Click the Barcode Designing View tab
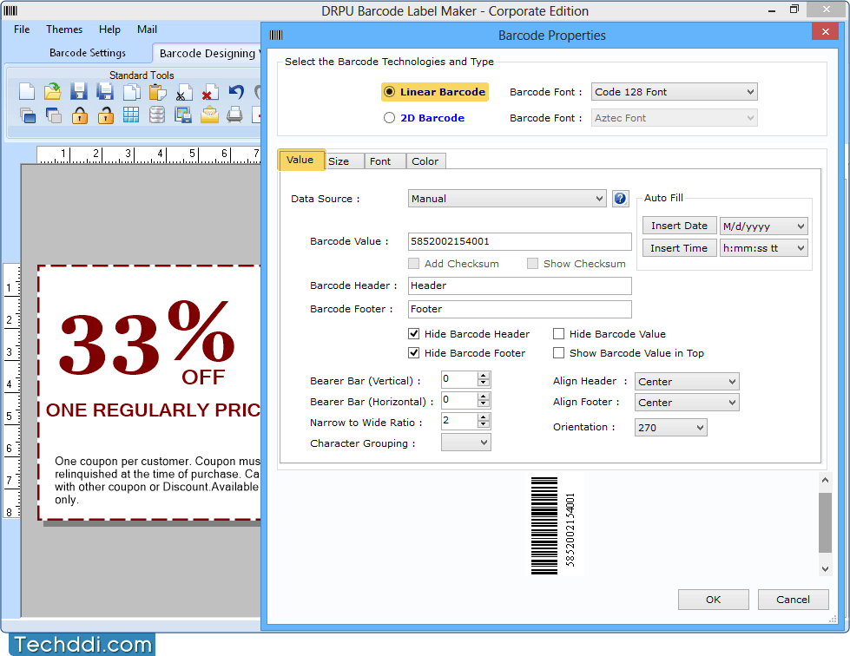850x656 pixels. click(208, 53)
